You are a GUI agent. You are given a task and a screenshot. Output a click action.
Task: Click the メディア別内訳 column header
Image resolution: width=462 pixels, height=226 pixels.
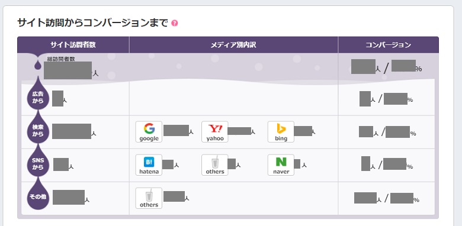click(233, 45)
